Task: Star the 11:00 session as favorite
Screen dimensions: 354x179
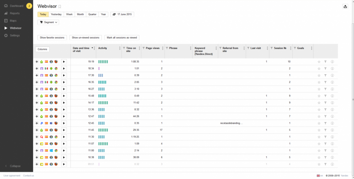Action: pos(319,151)
